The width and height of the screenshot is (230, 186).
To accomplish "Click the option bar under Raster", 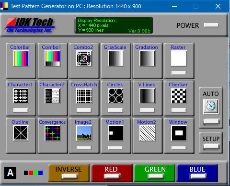I will click(x=179, y=73).
